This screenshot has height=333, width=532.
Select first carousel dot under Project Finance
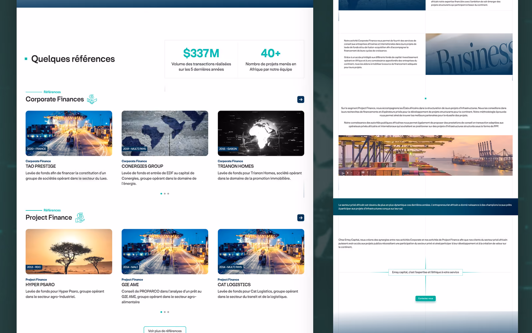161,312
